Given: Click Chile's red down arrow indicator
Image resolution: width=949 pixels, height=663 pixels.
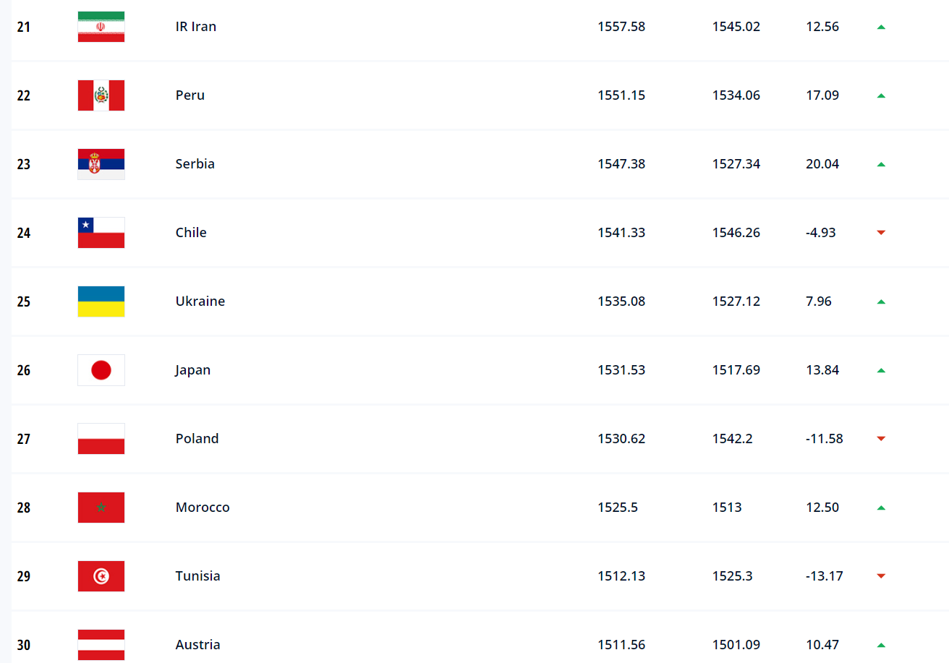Looking at the screenshot, I should (881, 233).
